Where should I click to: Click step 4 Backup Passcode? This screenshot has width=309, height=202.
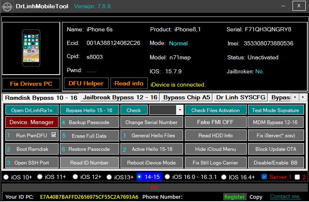[89, 122]
